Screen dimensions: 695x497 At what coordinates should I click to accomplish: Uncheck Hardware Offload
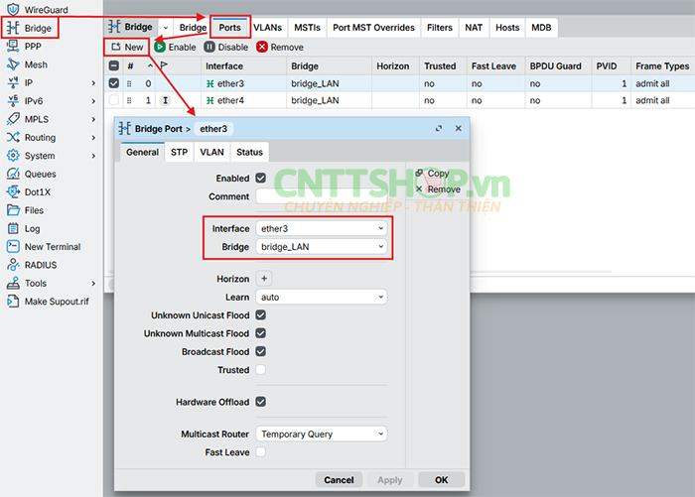tap(261, 402)
